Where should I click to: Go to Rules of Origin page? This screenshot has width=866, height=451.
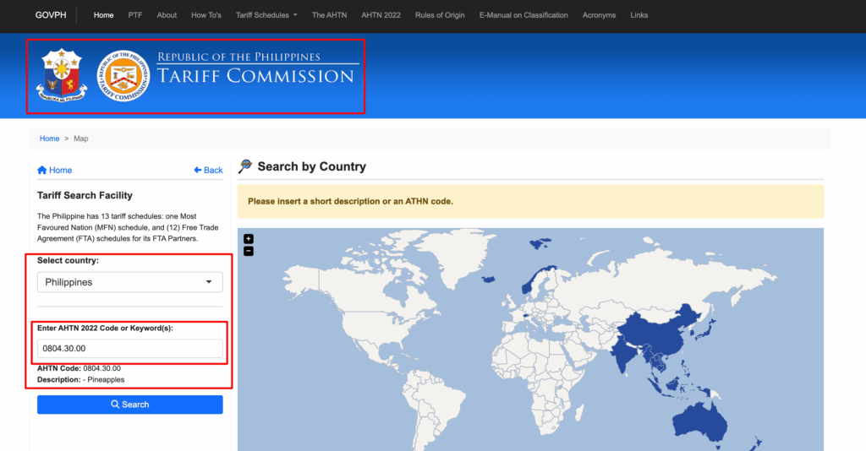click(440, 15)
